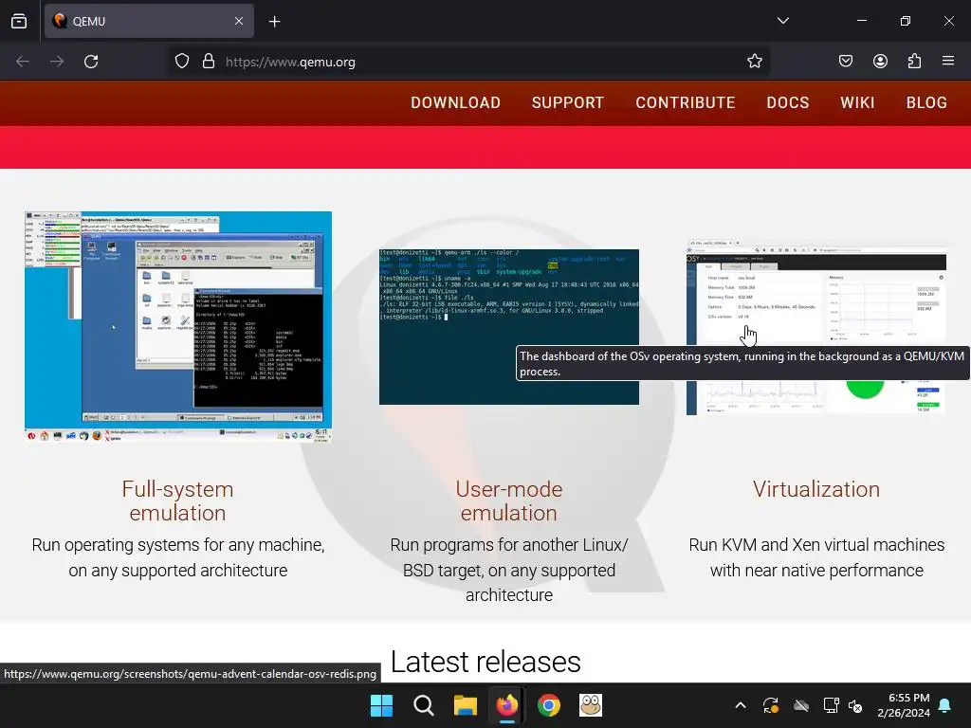
Task: Open the sync update tray icon
Action: point(771,705)
